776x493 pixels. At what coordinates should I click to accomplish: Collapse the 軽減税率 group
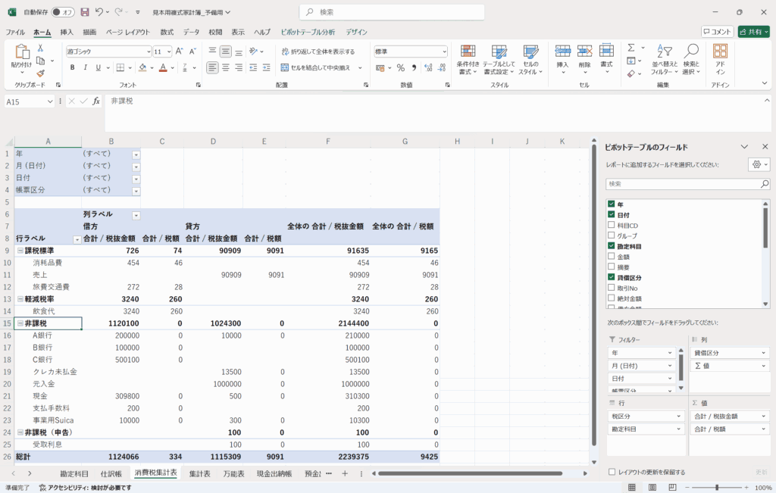[x=20, y=299]
